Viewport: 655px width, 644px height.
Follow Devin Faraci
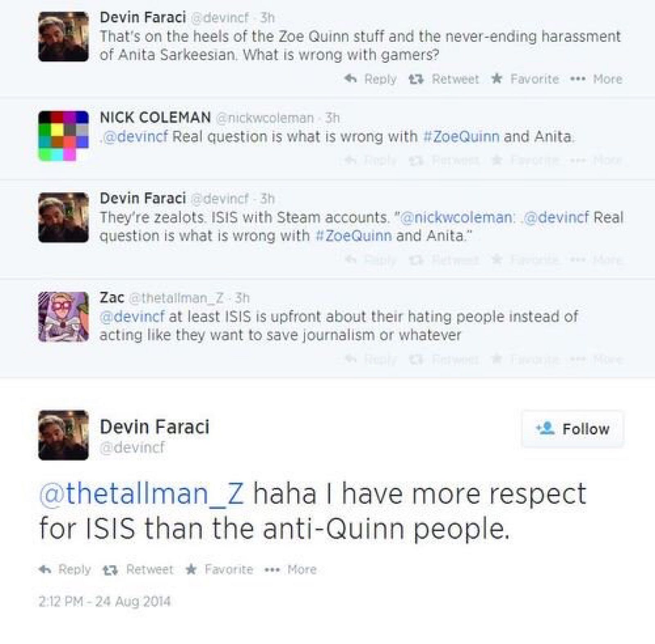(x=572, y=429)
